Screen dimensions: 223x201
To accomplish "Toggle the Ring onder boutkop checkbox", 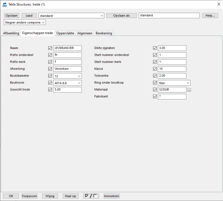I will pyautogui.click(x=155, y=83).
